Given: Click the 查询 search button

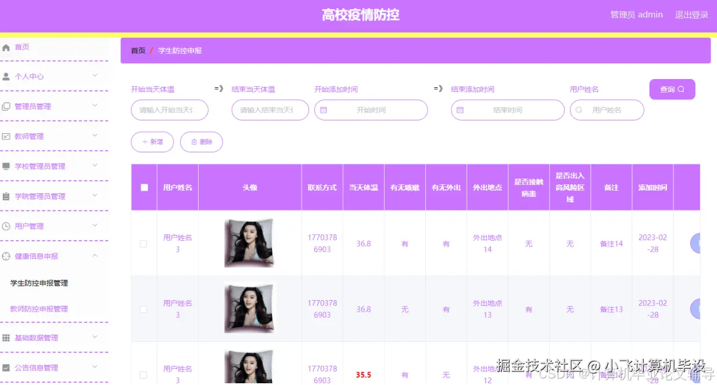Looking at the screenshot, I should click(672, 90).
